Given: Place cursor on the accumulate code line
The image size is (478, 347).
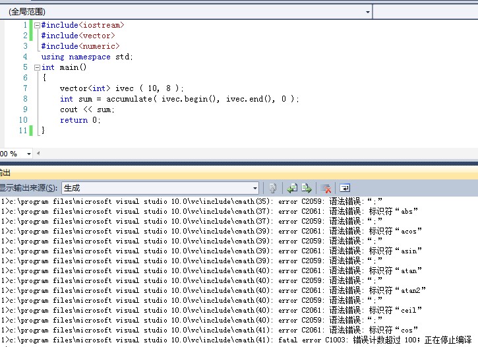Looking at the screenshot, I should tap(179, 99).
